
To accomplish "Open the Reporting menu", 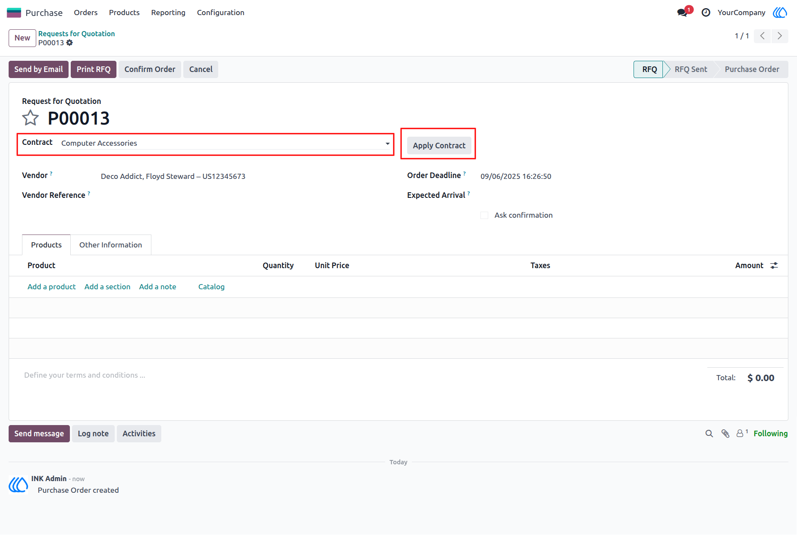I will pyautogui.click(x=168, y=13).
